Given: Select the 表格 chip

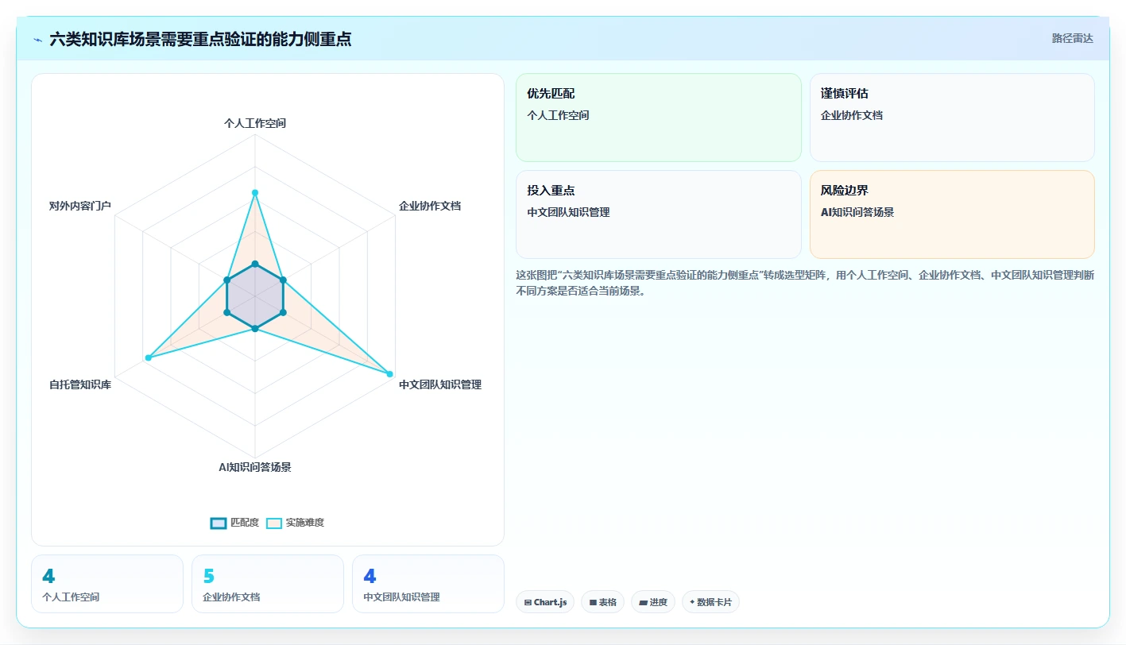Looking at the screenshot, I should 603,602.
